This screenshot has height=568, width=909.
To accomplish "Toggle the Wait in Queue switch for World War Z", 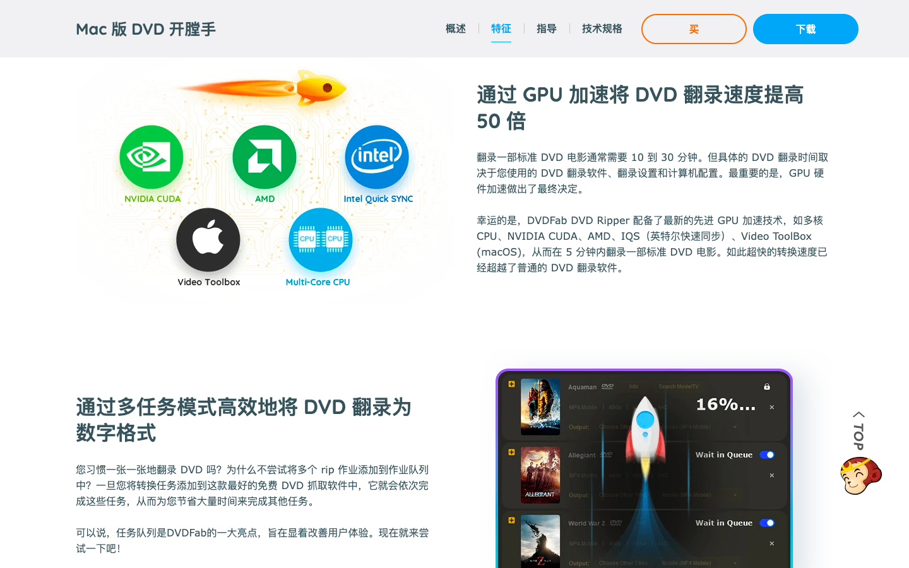I will (767, 523).
